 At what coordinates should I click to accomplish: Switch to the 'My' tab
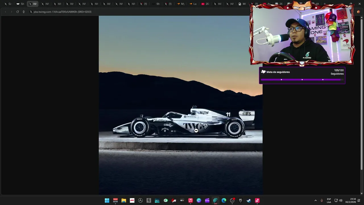click(x=181, y=4)
